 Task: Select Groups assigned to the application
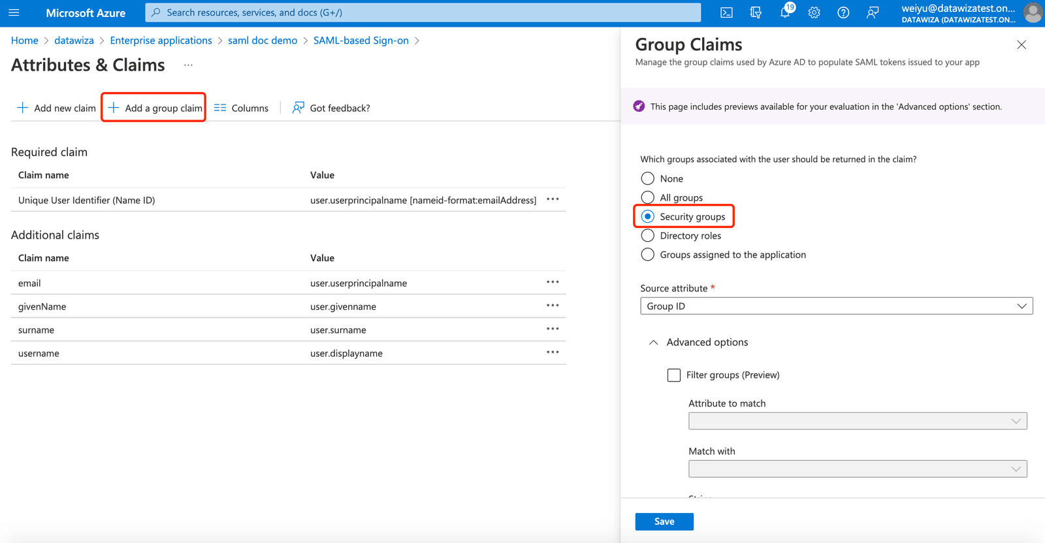click(648, 254)
